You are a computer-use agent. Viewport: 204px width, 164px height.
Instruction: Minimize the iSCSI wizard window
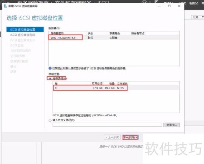159,6
